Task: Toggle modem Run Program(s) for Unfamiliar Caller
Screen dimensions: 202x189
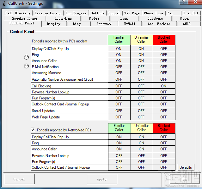Action: pos(141,98)
